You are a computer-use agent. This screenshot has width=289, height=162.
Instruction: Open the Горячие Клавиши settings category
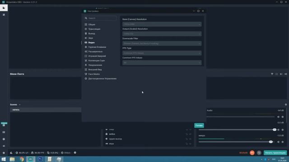point(97,47)
